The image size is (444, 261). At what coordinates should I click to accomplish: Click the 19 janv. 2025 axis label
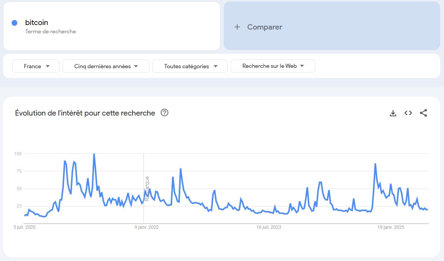tap(390, 227)
